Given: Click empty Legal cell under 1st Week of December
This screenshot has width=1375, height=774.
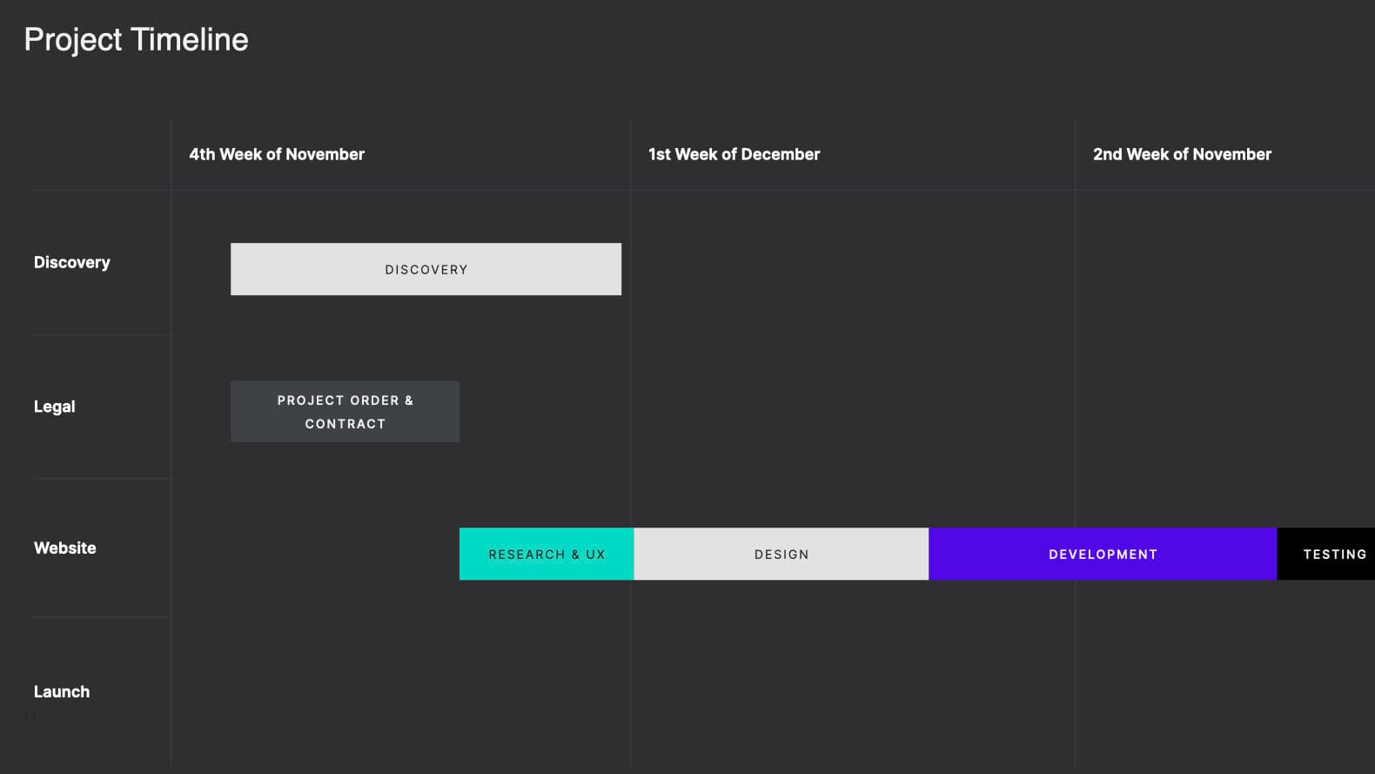Looking at the screenshot, I should (x=852, y=407).
